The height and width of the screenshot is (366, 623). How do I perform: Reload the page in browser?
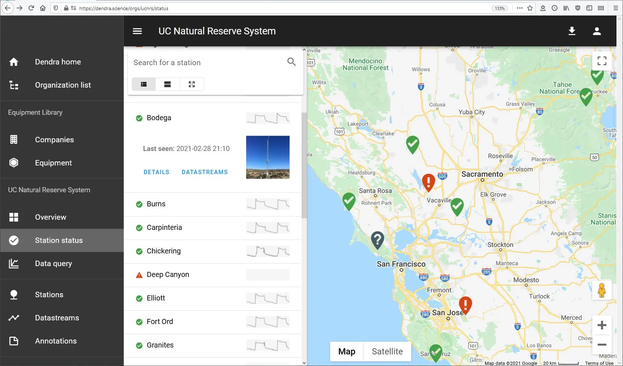[x=31, y=8]
